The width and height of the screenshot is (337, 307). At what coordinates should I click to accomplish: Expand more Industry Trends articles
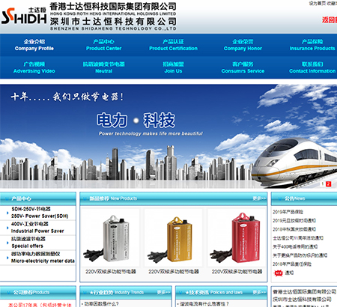click(163, 292)
